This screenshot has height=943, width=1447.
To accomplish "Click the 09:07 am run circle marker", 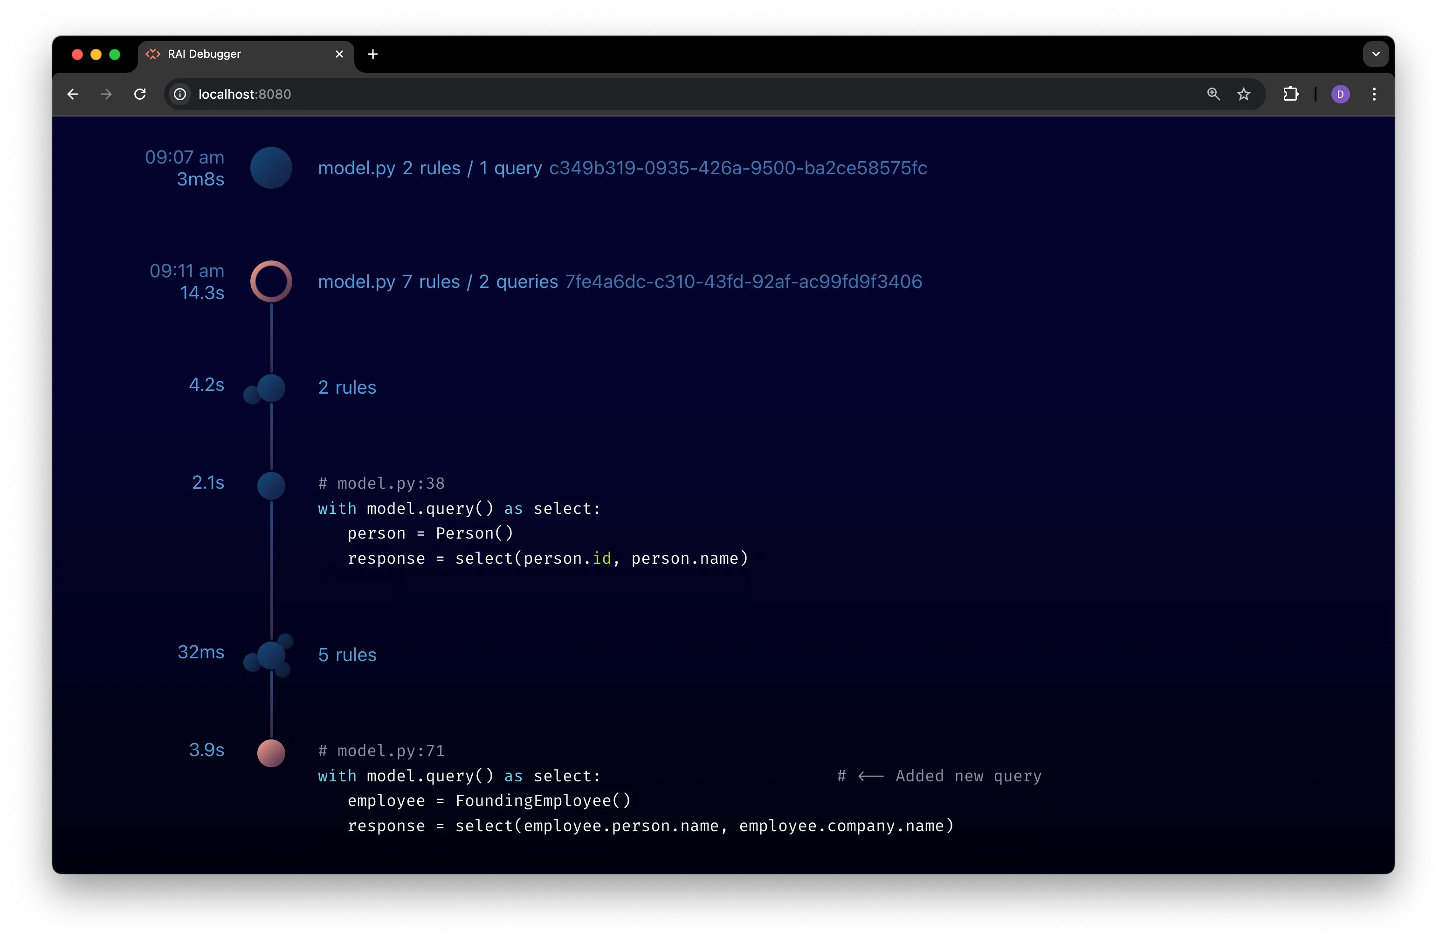I will pos(271,168).
